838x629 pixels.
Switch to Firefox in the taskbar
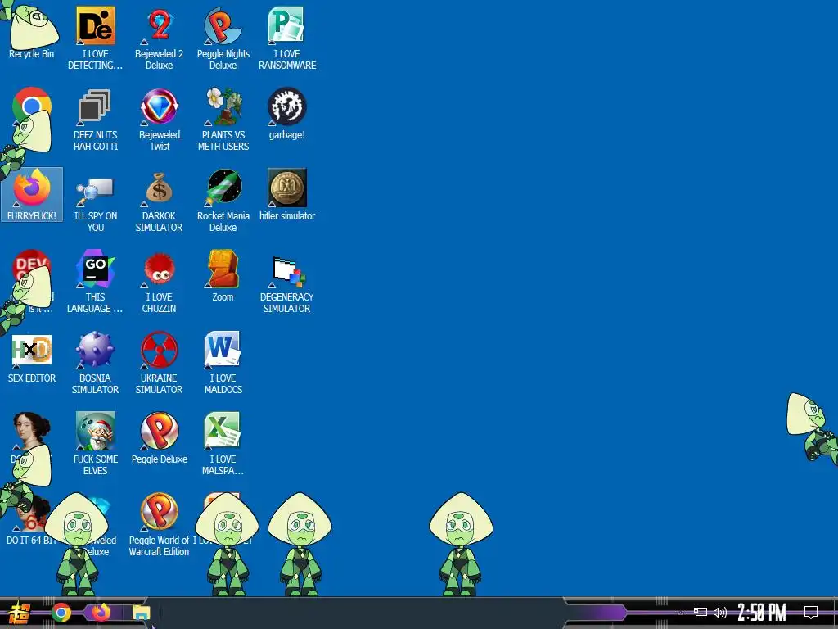pyautogui.click(x=101, y=613)
